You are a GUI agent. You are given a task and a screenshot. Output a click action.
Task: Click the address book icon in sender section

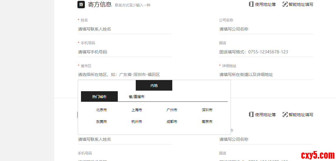tap(251, 4)
